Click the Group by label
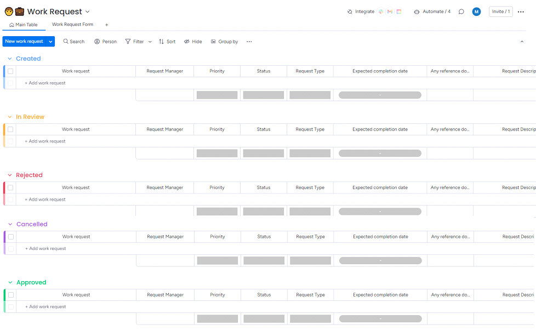The height and width of the screenshot is (336, 536). [x=228, y=41]
